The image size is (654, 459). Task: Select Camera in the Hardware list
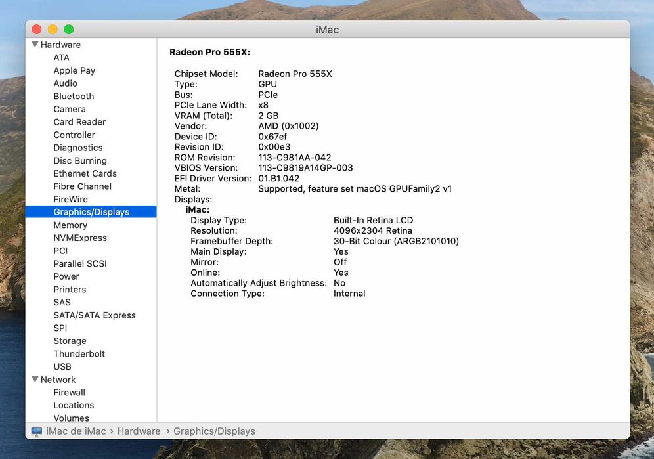coord(69,109)
